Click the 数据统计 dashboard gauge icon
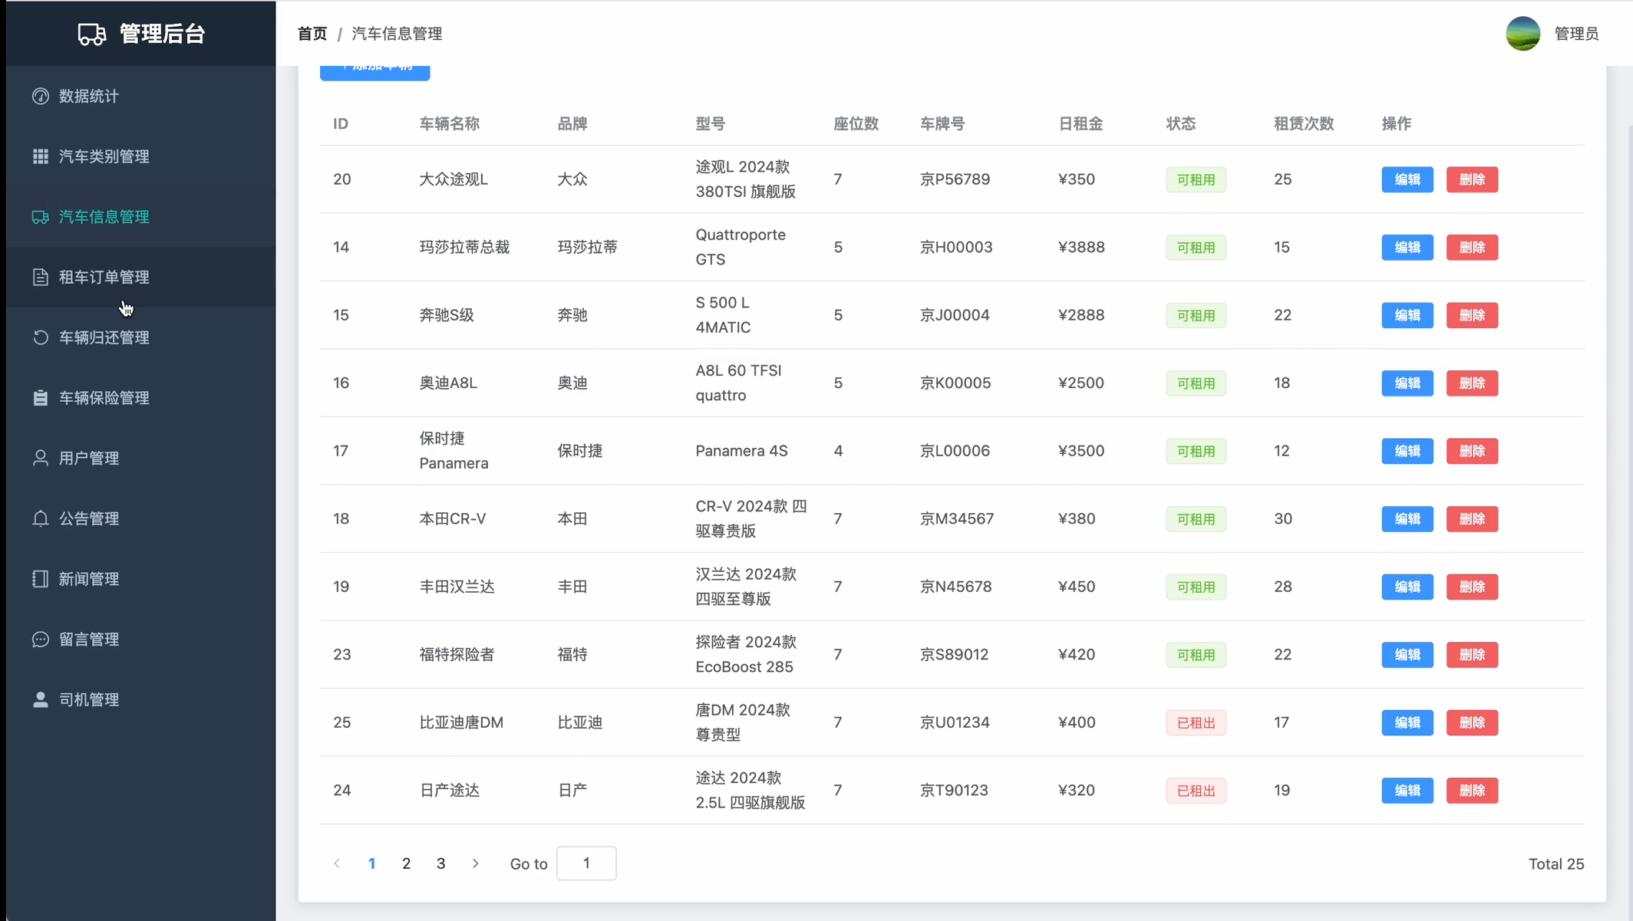 [41, 96]
